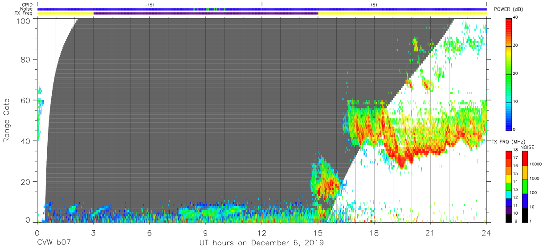Viewport: 547px width, 252px height.
Task: Click the 21 tick on UT hours axis
Action: point(430,232)
